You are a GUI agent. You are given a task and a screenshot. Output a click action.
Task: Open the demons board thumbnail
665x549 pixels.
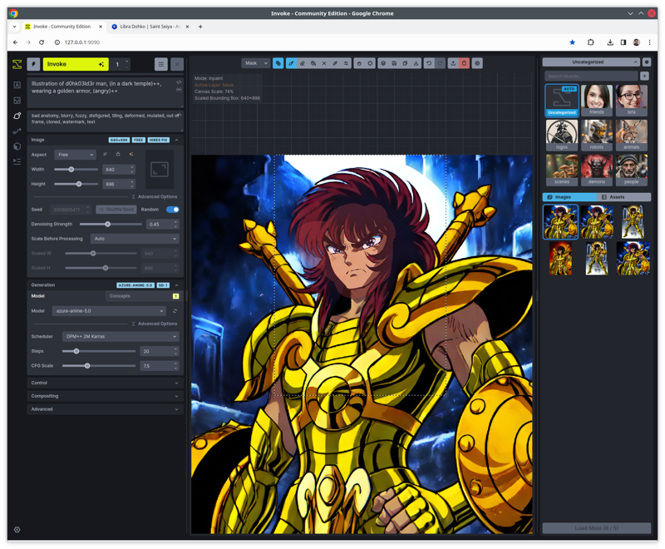point(597,170)
